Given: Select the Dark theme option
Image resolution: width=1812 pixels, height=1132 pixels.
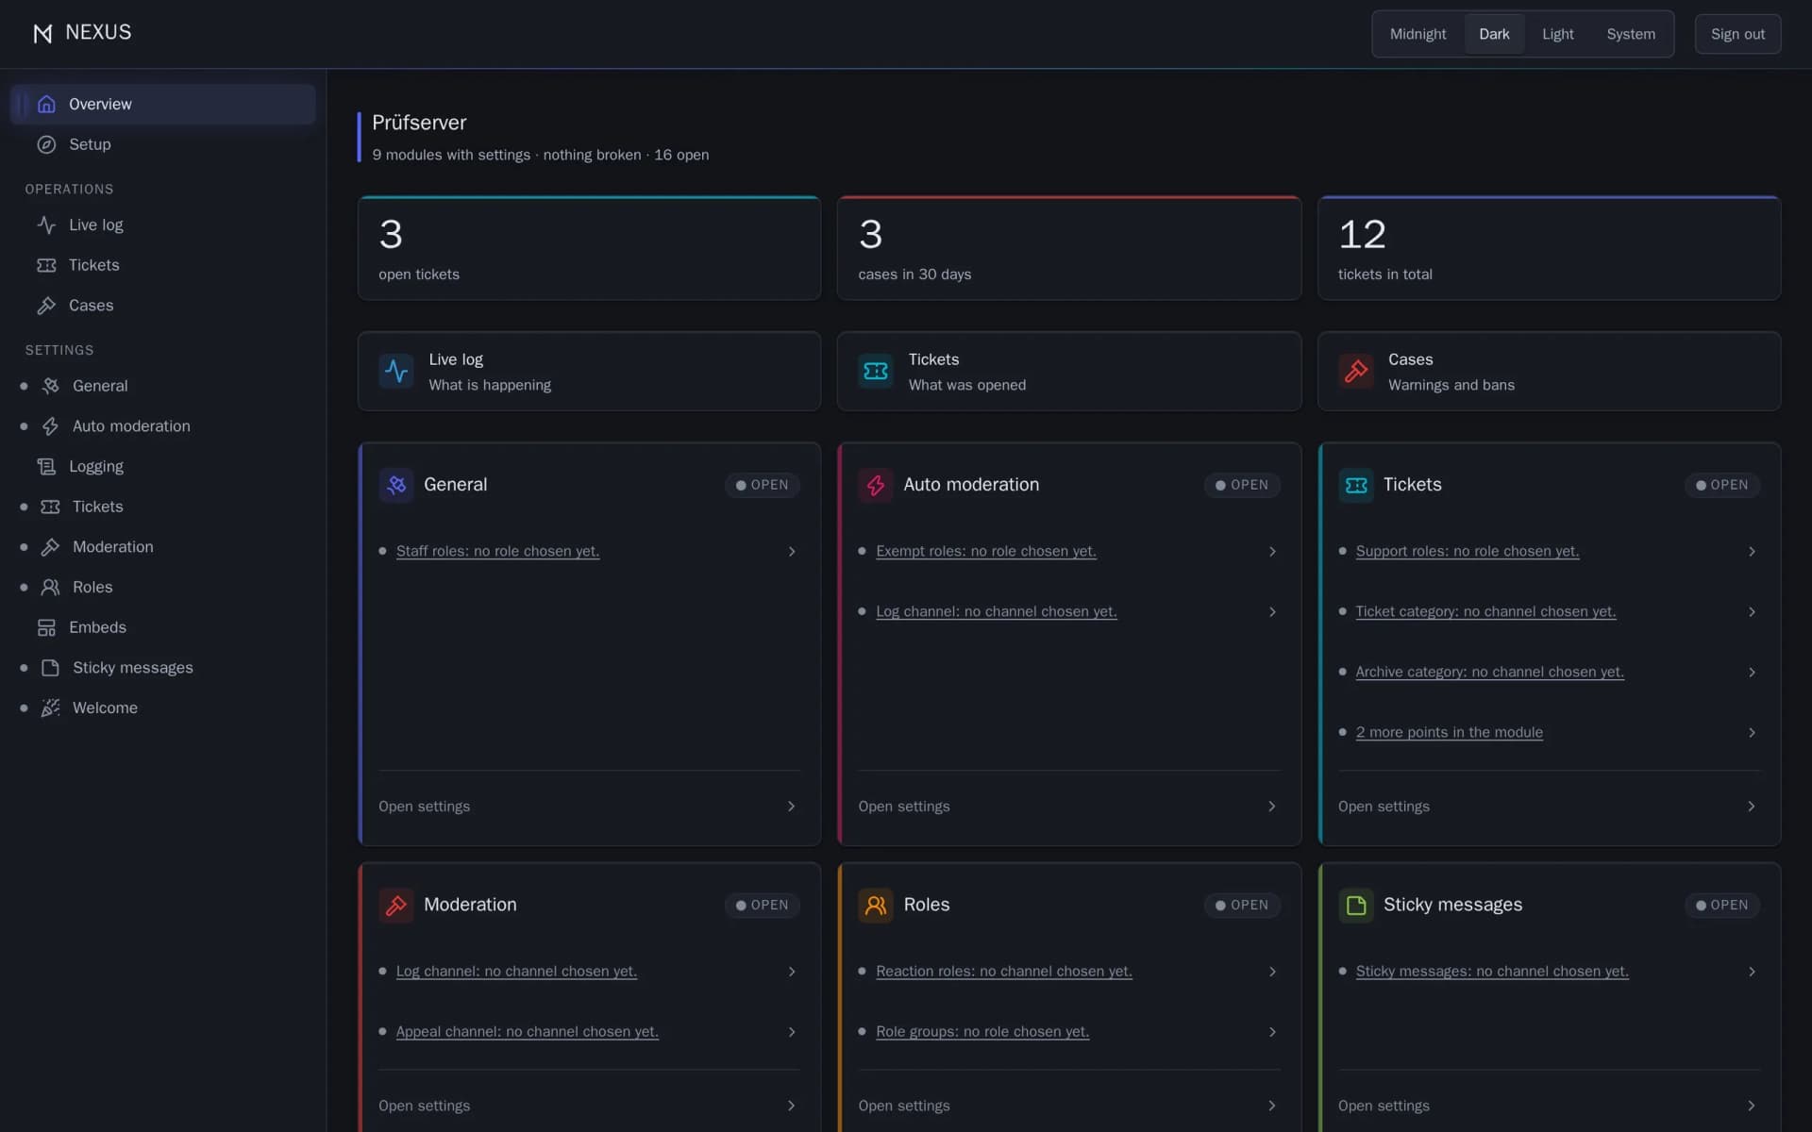Looking at the screenshot, I should (x=1494, y=34).
